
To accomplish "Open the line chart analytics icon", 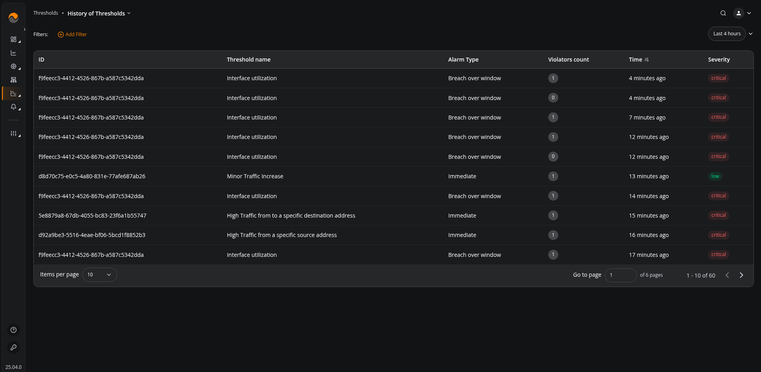I will [x=14, y=53].
